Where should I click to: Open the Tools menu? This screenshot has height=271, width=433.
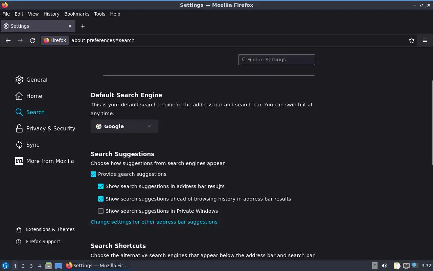[99, 14]
